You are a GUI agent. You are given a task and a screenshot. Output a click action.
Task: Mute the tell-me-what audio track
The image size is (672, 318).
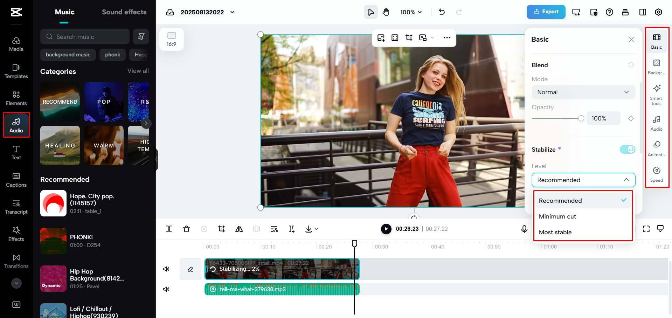click(166, 289)
